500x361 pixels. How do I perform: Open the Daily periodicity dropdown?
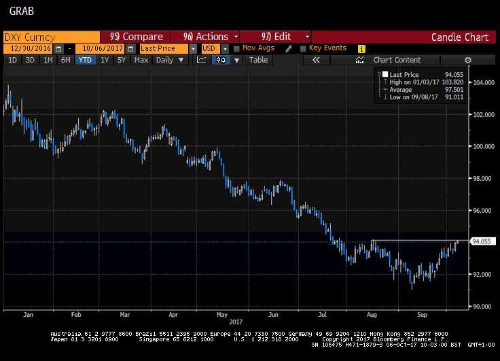170,60
